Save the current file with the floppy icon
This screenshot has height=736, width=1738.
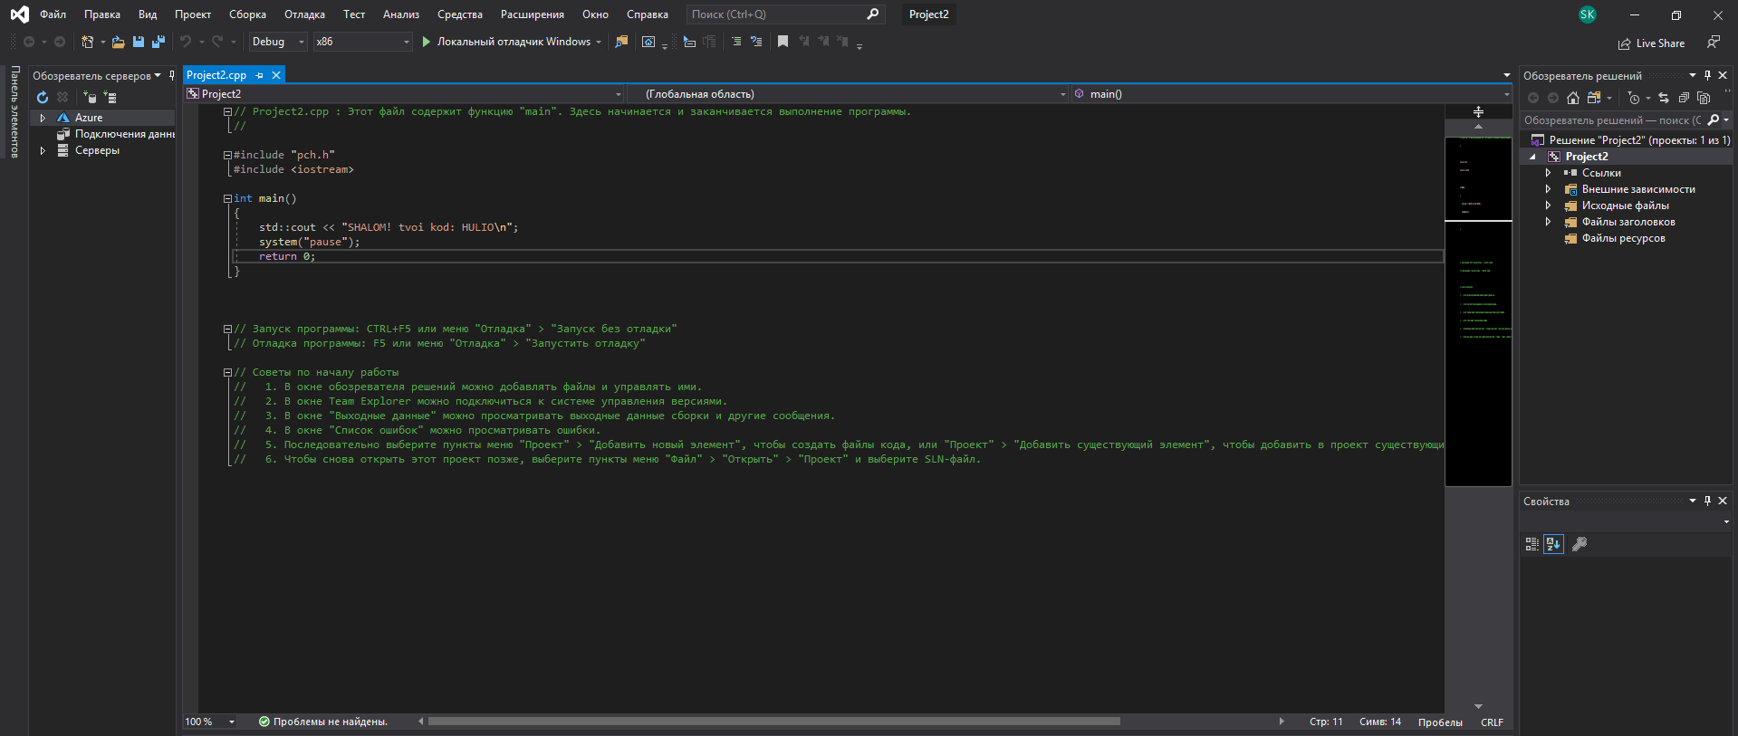coord(139,42)
